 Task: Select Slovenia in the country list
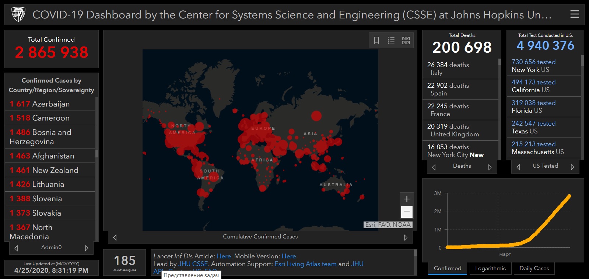pyautogui.click(x=50, y=199)
